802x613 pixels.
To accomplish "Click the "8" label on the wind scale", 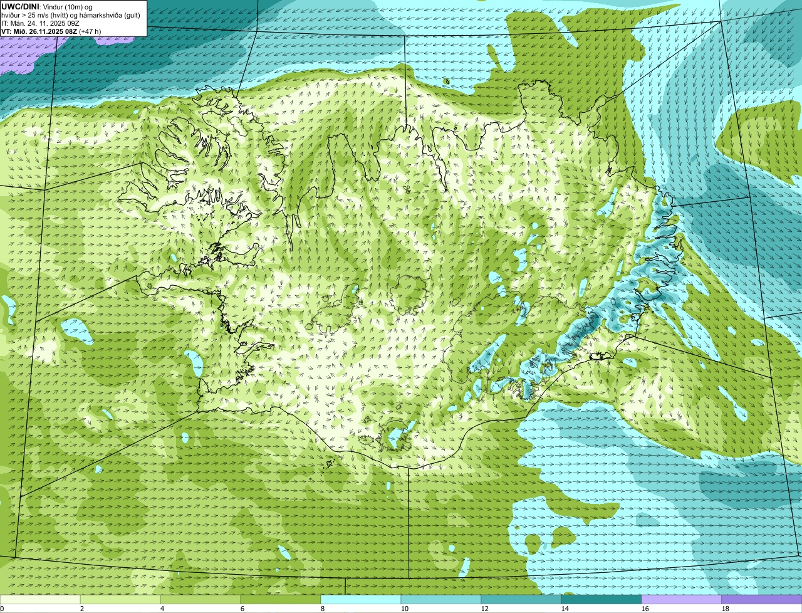I will pos(323,609).
